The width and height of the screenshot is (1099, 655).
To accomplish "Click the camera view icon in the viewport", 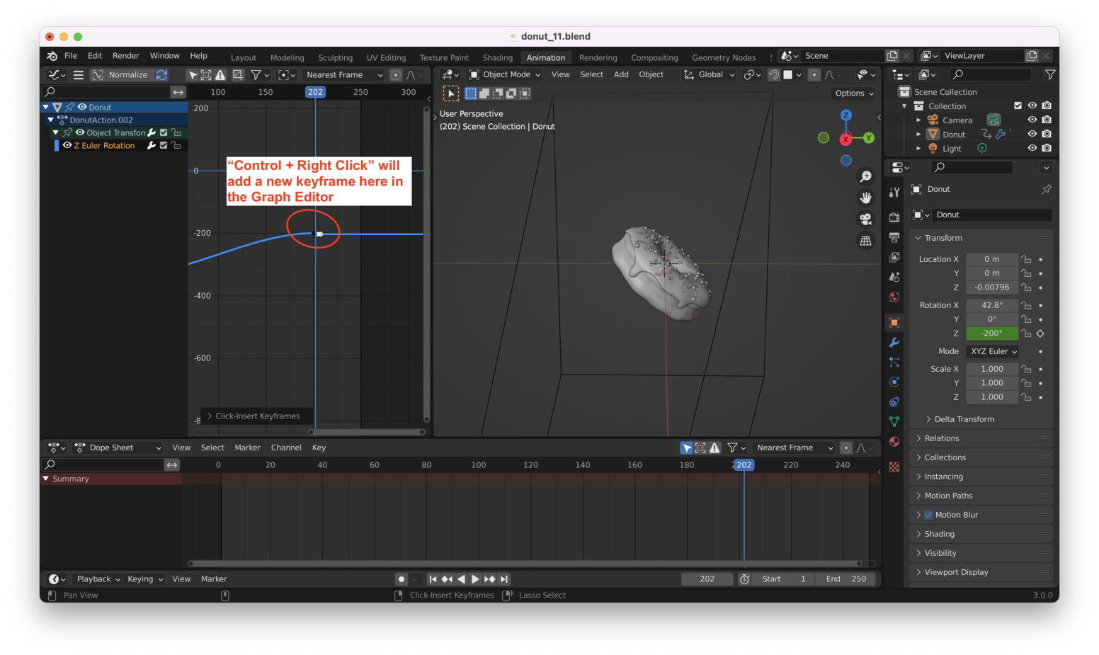I will [x=865, y=219].
